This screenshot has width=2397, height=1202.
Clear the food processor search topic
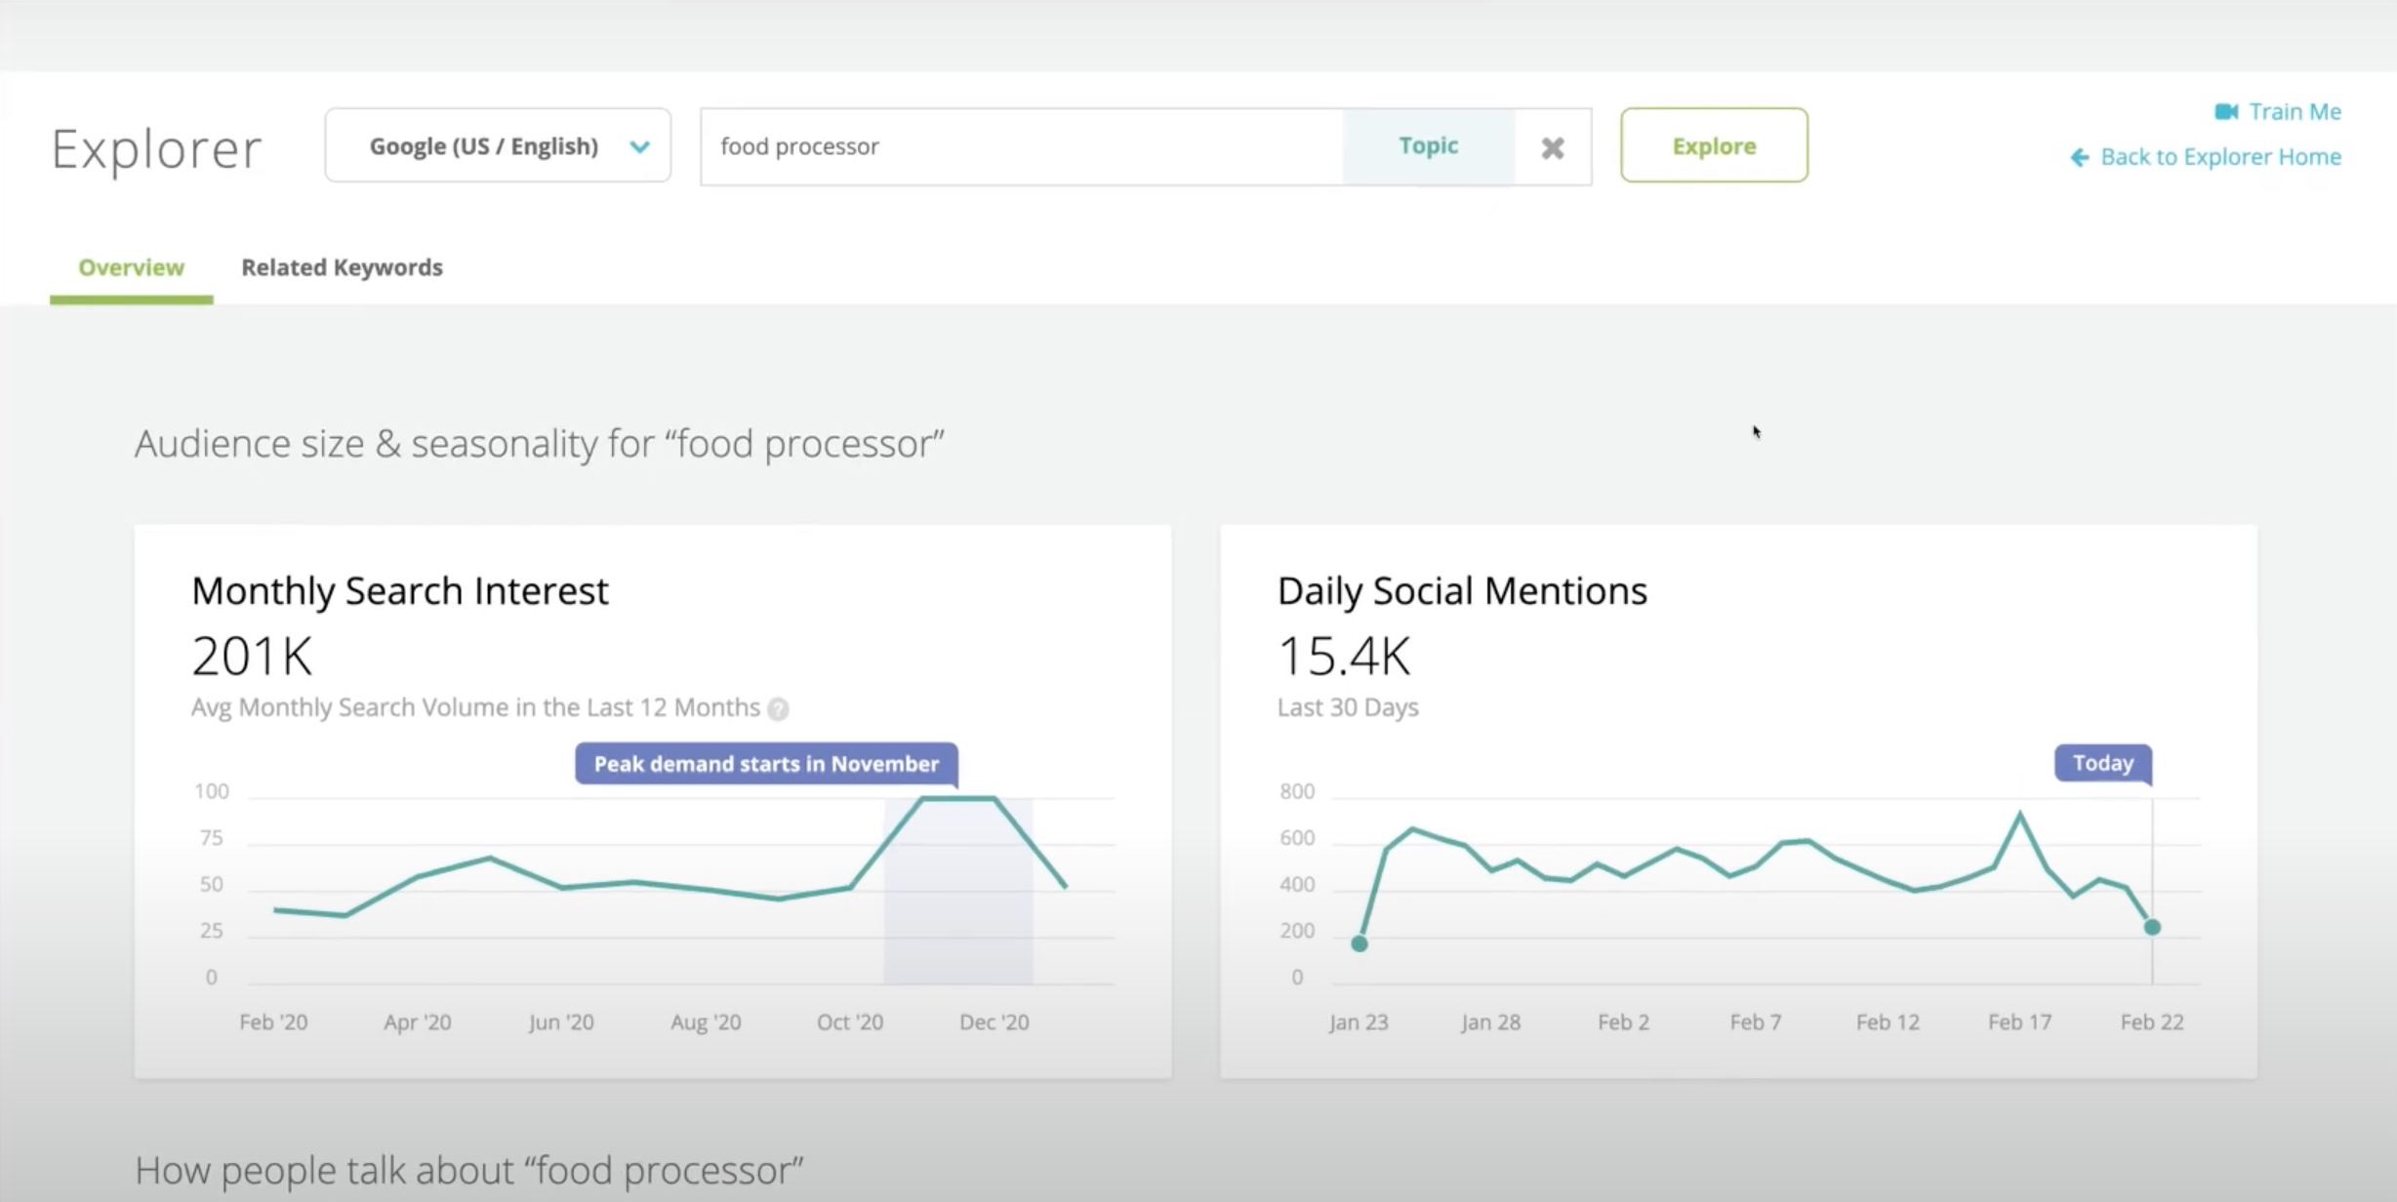pyautogui.click(x=1552, y=145)
